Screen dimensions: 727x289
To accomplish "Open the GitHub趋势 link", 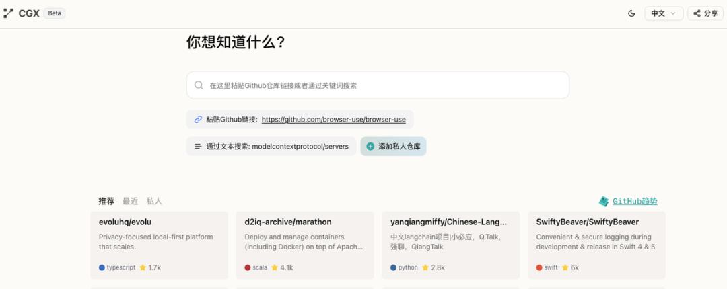I will [635, 201].
